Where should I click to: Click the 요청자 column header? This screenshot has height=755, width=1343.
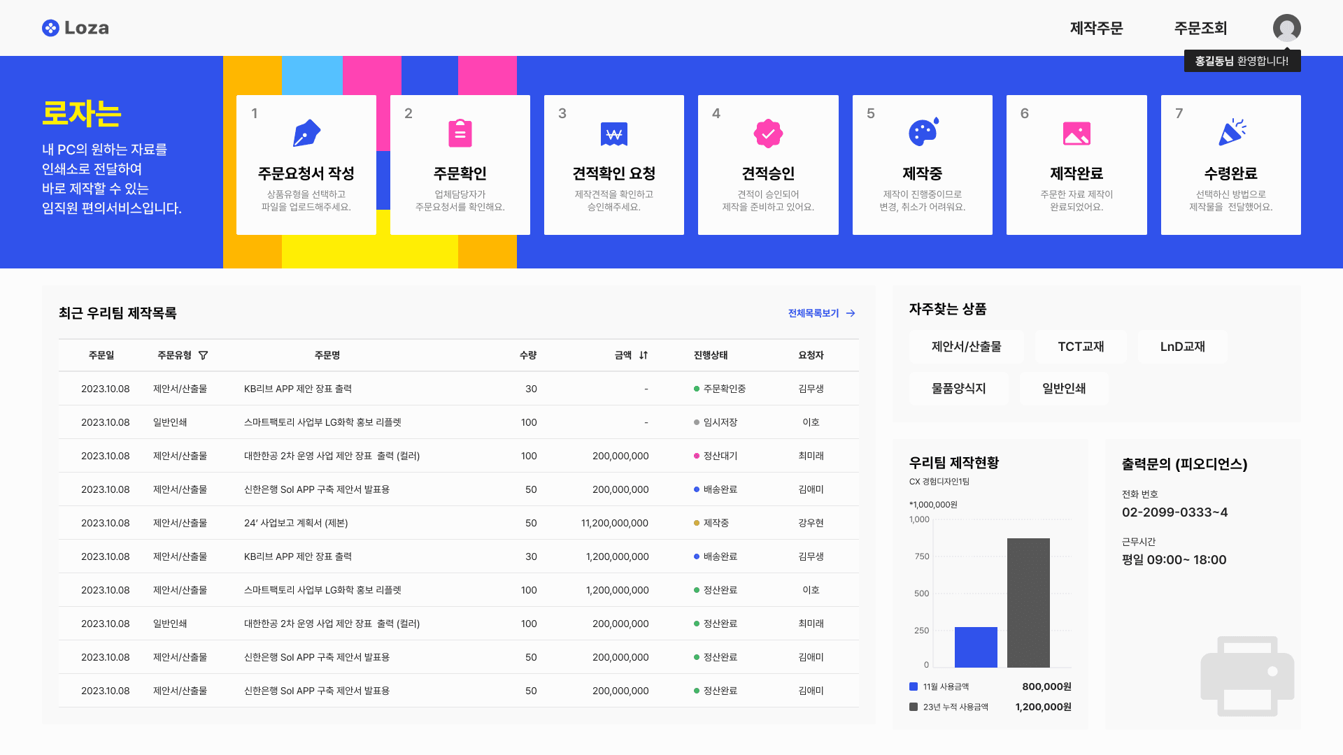811,355
